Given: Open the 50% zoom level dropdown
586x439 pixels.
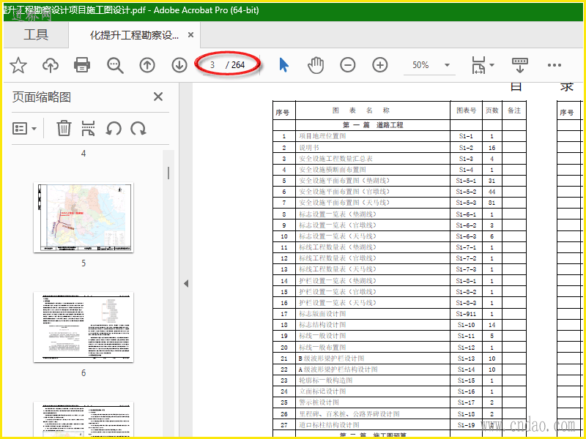Looking at the screenshot, I should (447, 65).
